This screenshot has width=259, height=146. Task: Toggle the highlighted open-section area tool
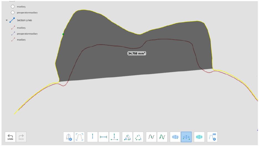pyautogui.click(x=186, y=137)
